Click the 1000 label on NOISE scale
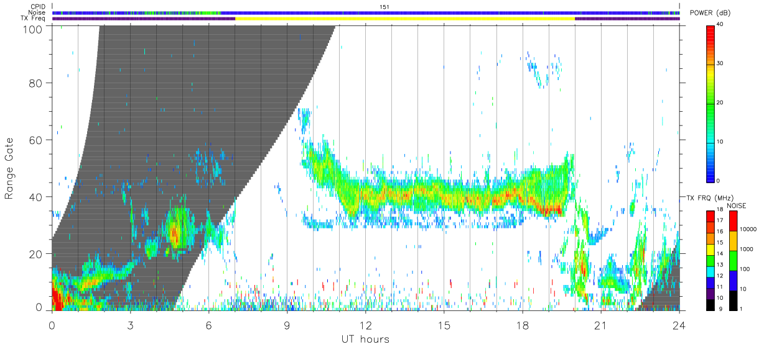 [747, 249]
